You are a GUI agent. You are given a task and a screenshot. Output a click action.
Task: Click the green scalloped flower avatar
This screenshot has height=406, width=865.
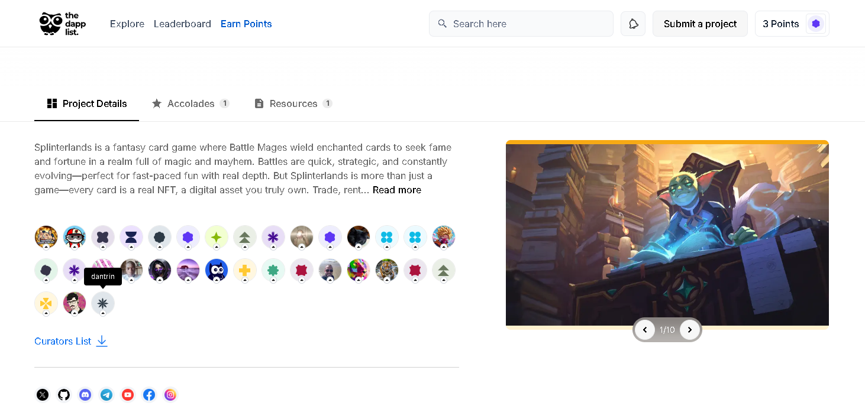(x=273, y=270)
